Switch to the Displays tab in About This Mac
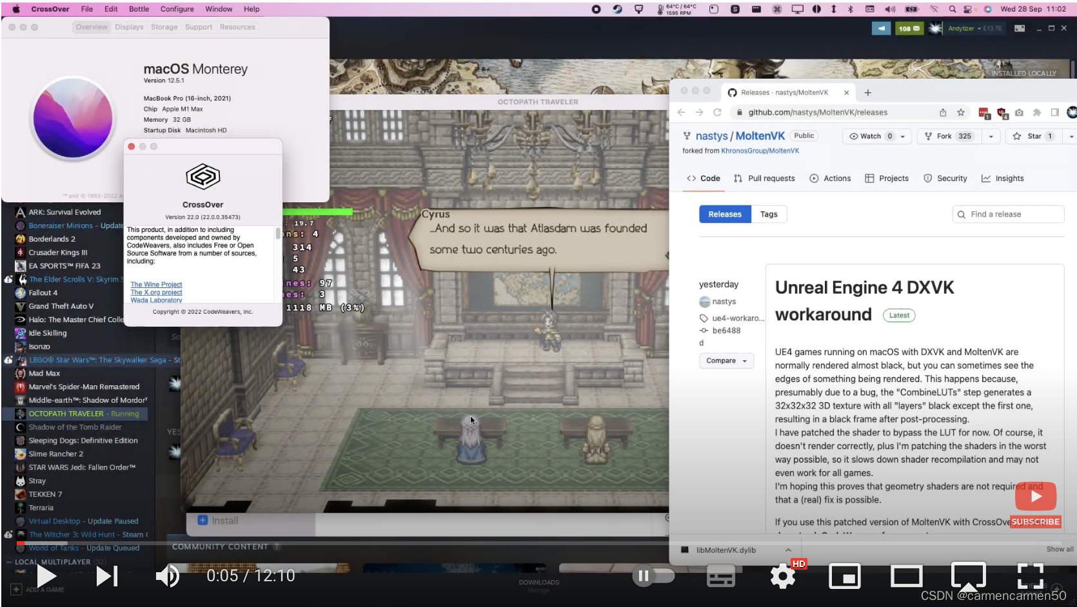This screenshot has height=607, width=1077. pos(129,27)
